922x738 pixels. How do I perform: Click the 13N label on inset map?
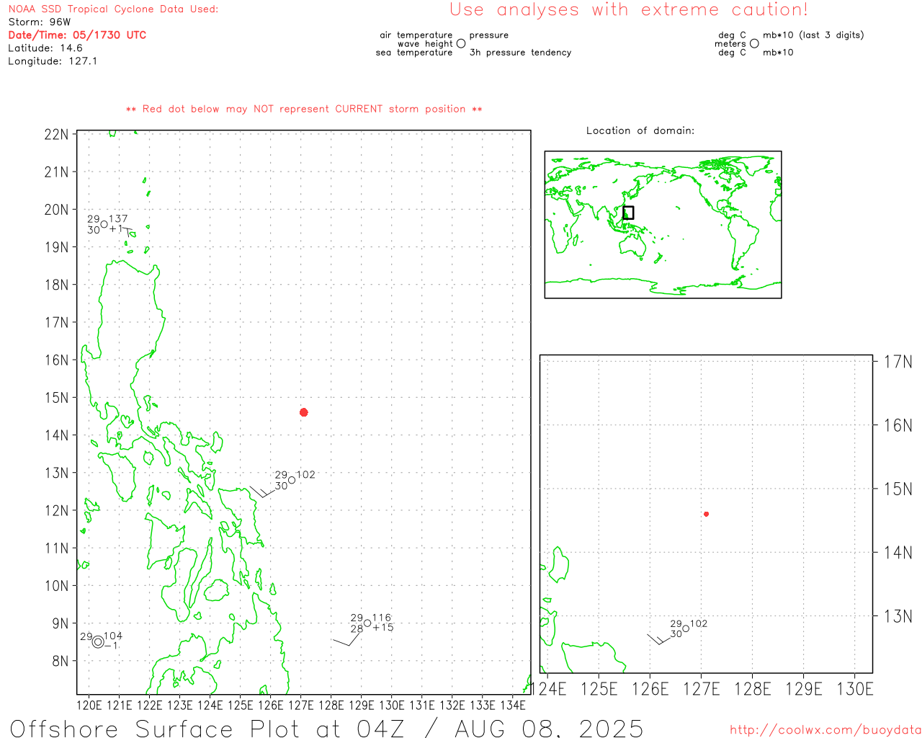(x=898, y=616)
